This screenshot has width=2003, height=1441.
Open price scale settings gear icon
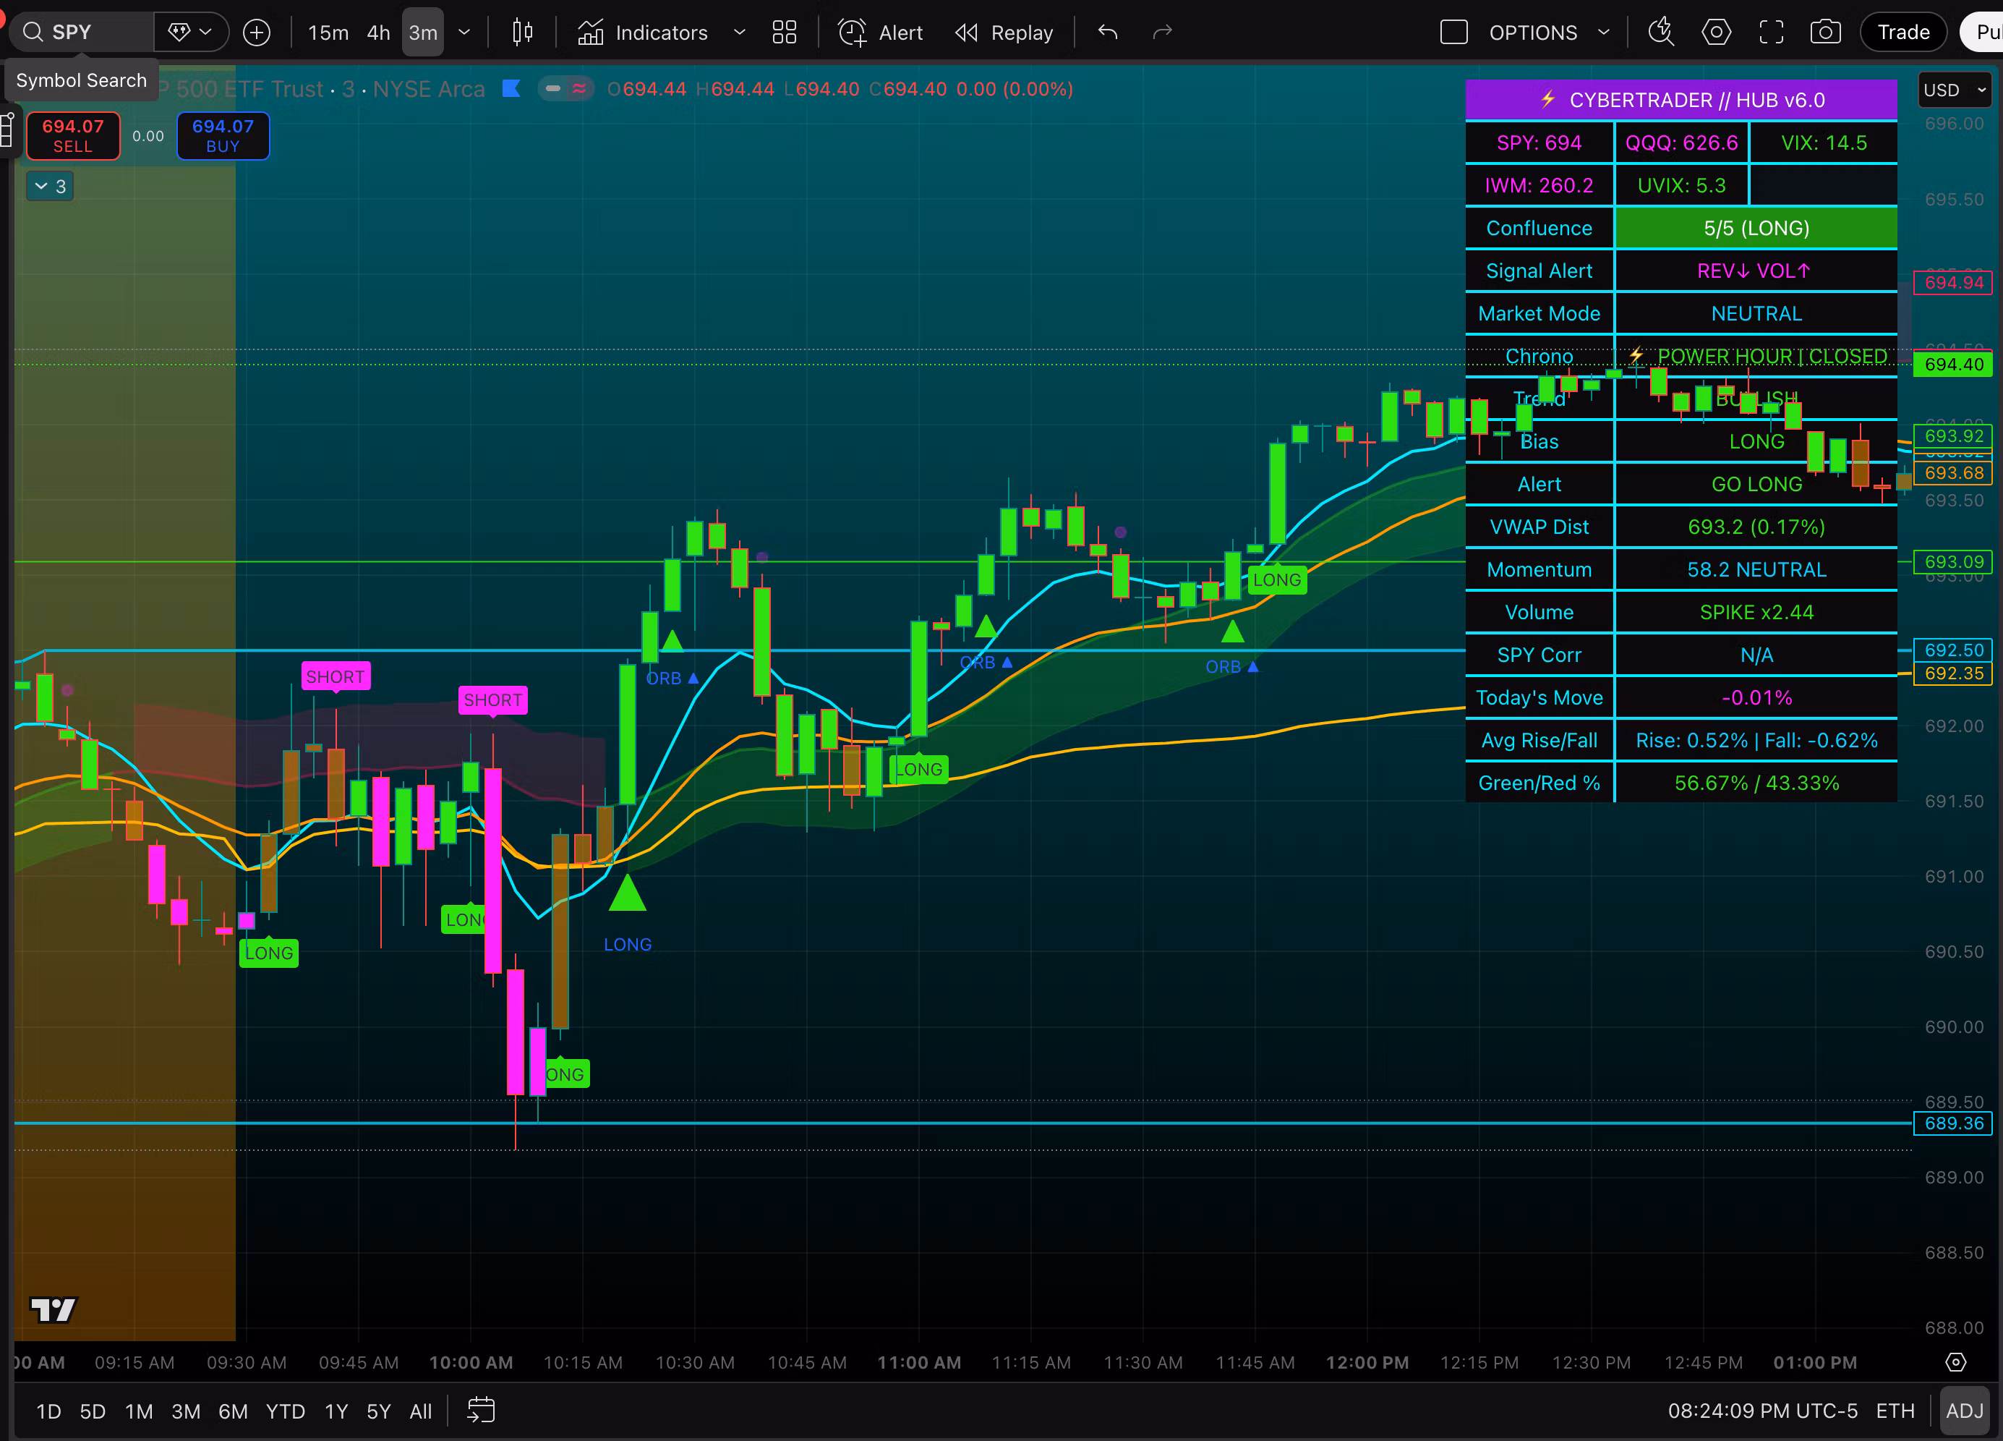[1956, 1362]
